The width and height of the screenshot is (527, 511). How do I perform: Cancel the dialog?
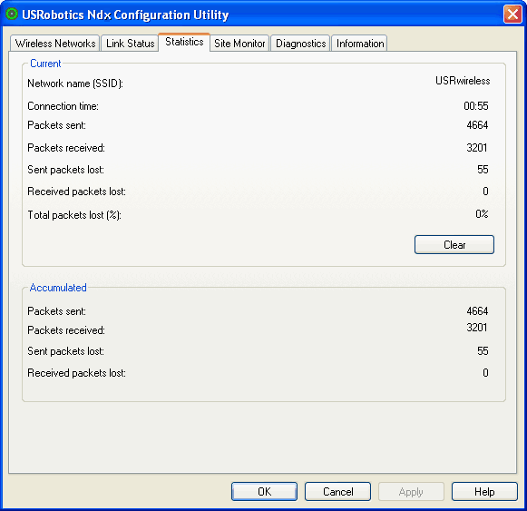pyautogui.click(x=337, y=492)
